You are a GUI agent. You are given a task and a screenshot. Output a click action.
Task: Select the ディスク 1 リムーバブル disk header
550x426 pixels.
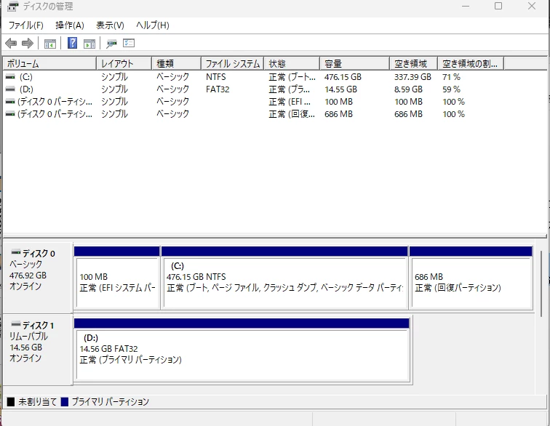(x=38, y=349)
